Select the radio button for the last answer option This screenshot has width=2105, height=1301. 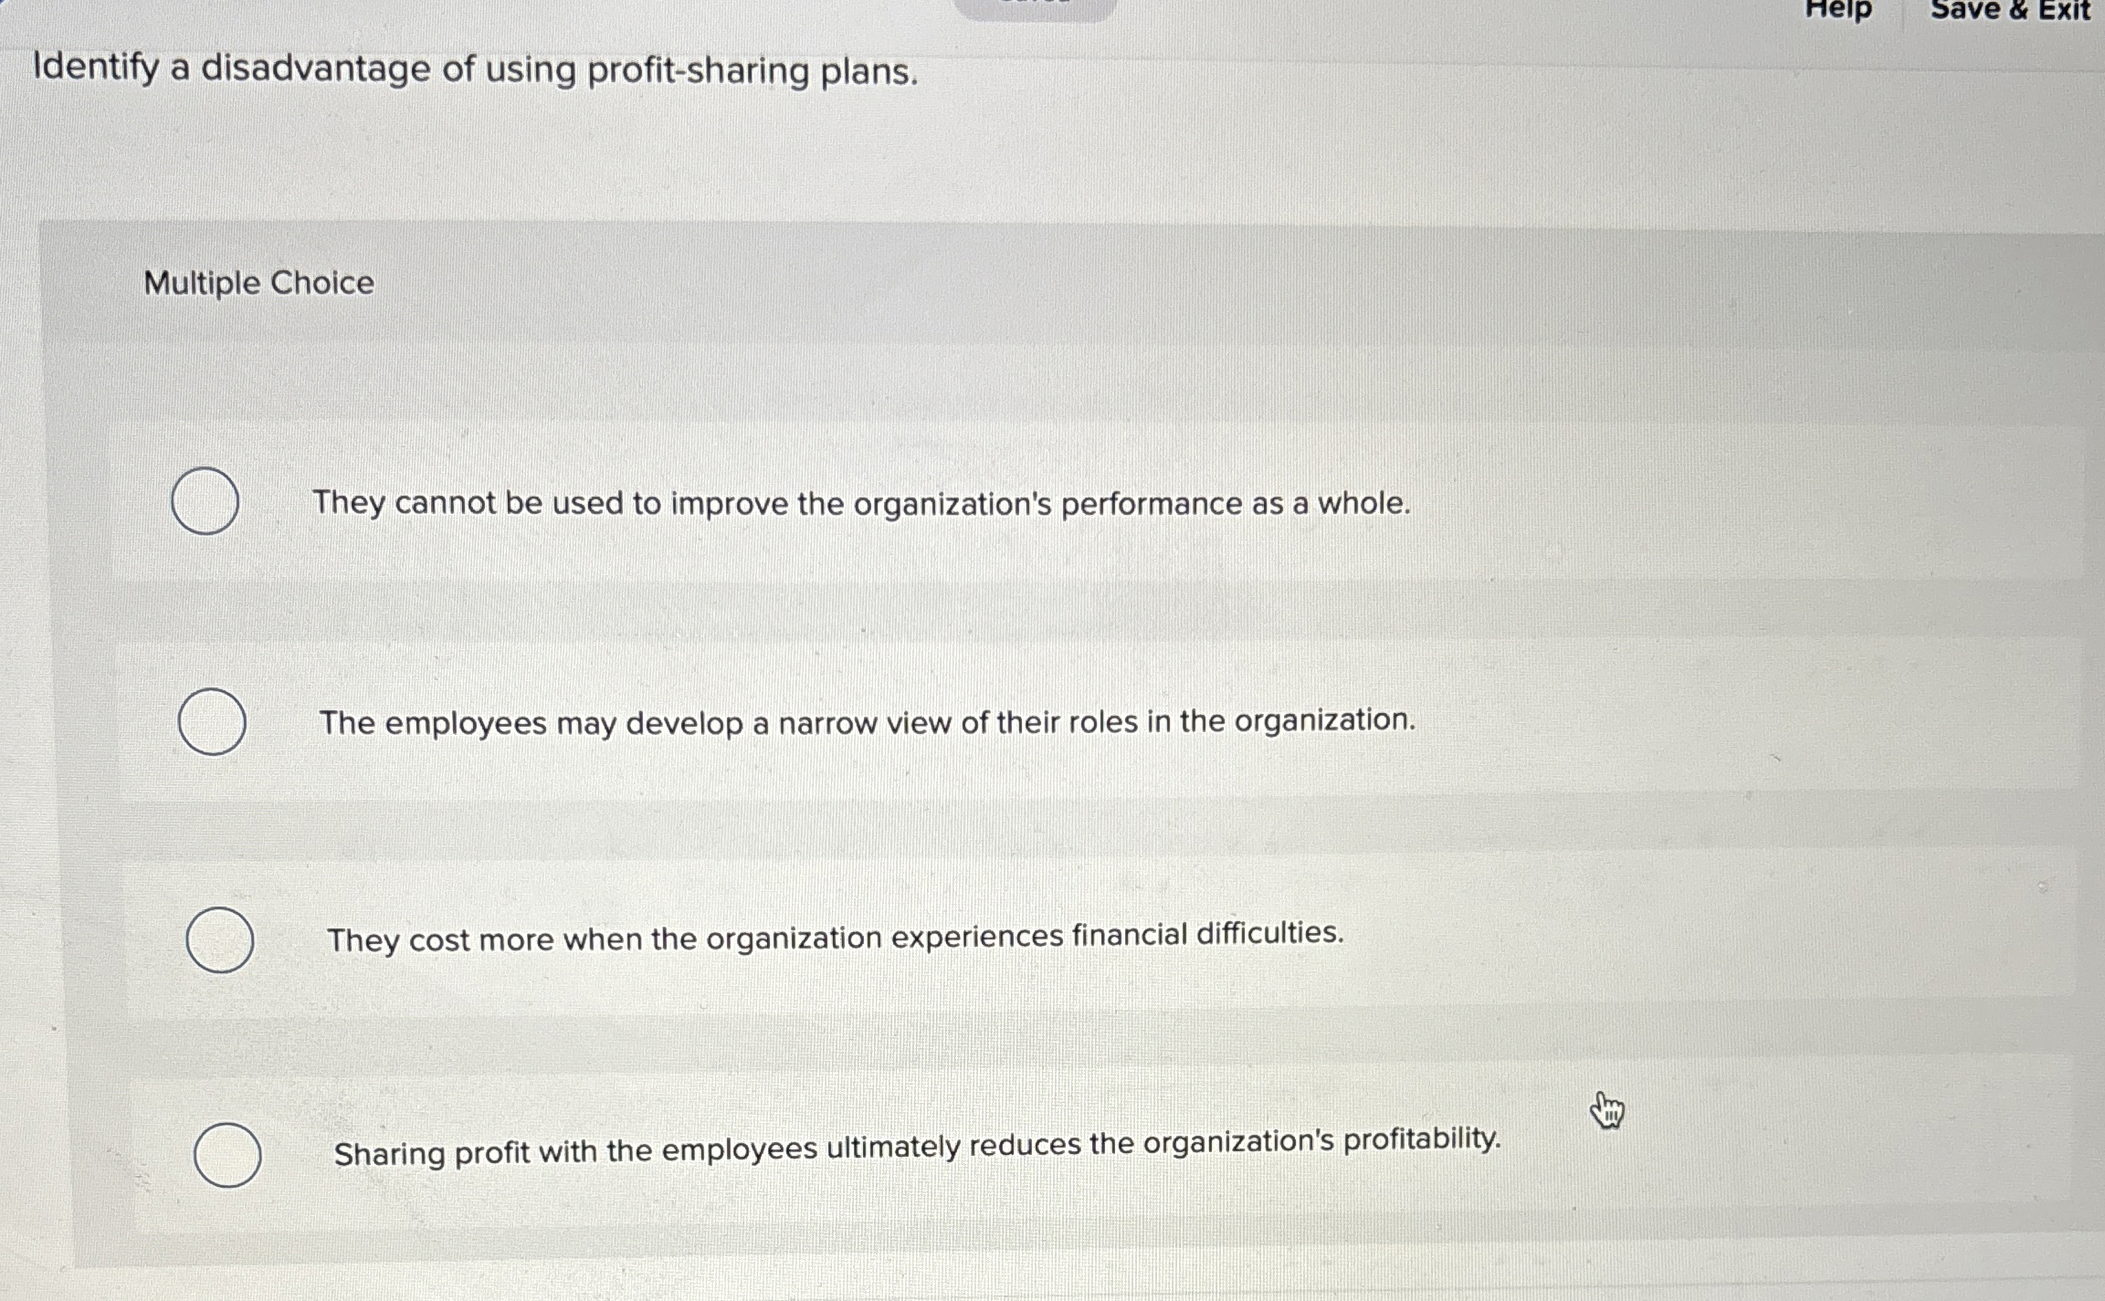point(228,1155)
